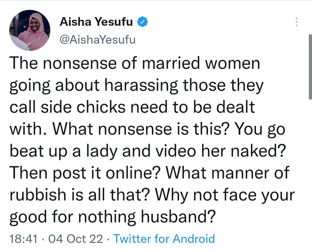Viewport: 312px width, 252px height.
Task: Open Aisha Yesufu's profile picture
Action: click(30, 30)
